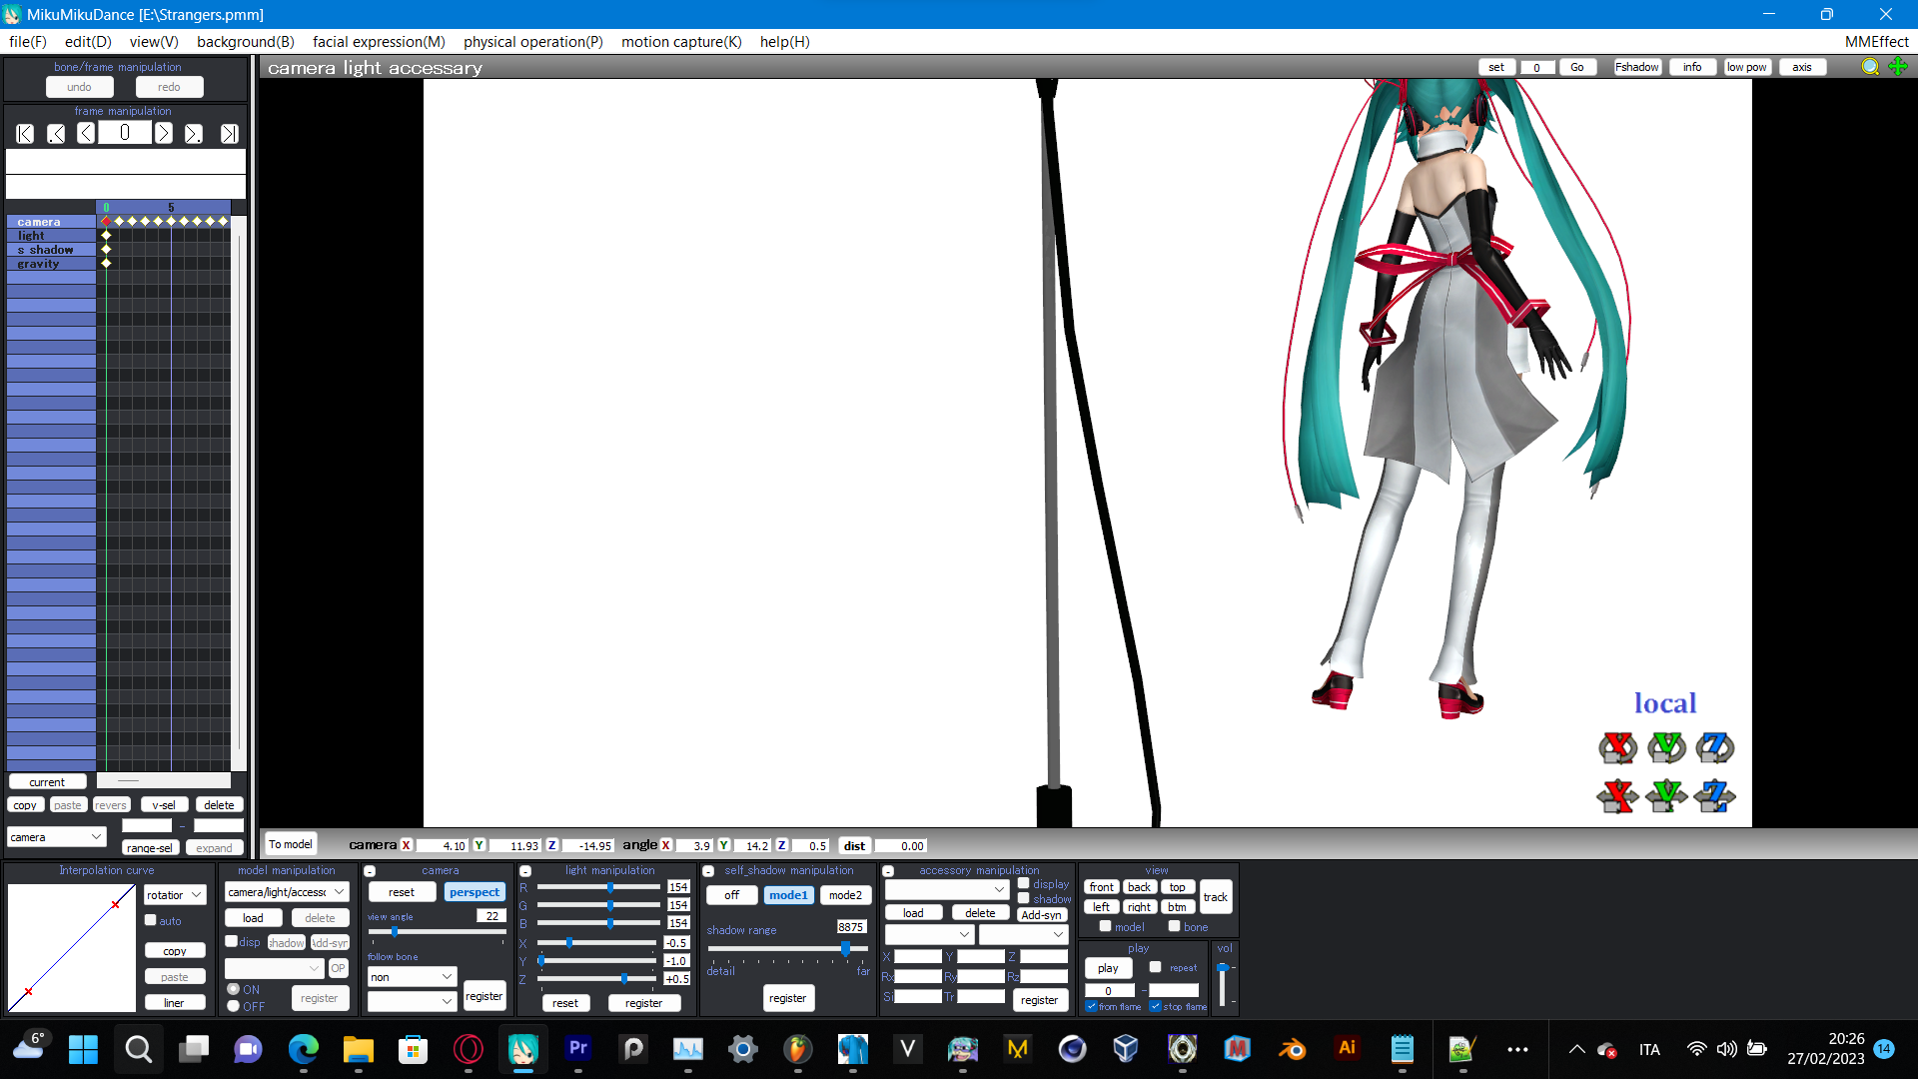1918x1079 pixels.
Task: Step back one frame arrow
Action: 86,134
